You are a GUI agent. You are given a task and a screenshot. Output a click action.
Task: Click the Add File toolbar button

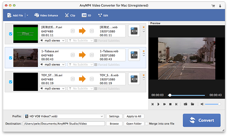pos(15,15)
